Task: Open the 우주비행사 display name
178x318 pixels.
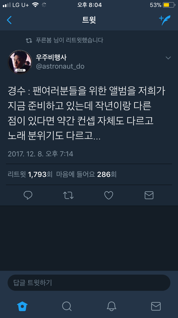Action: (51, 58)
